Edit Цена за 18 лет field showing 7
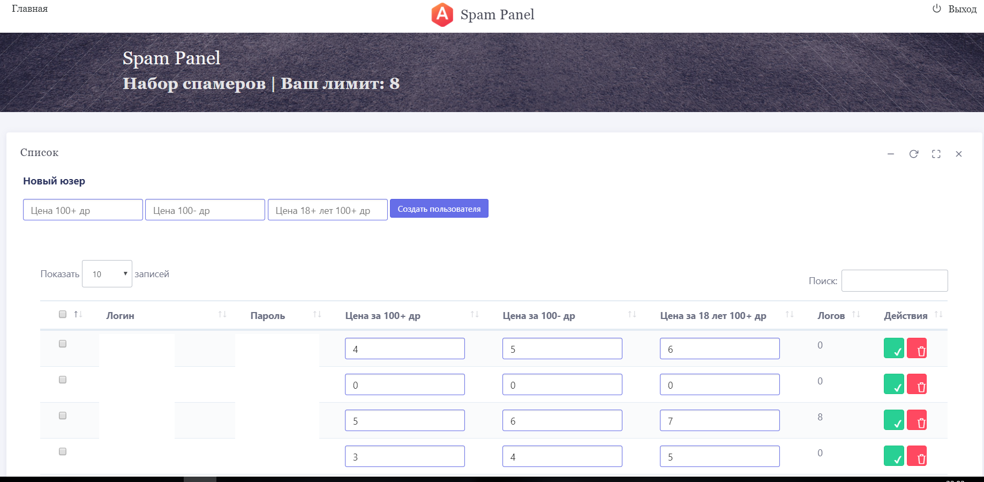Viewport: 984px width, 482px height. (720, 420)
